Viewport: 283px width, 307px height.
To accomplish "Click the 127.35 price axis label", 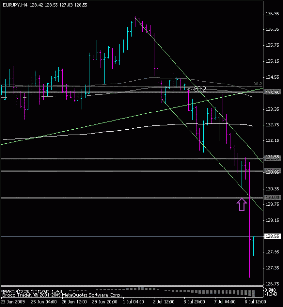I will 272,268.
